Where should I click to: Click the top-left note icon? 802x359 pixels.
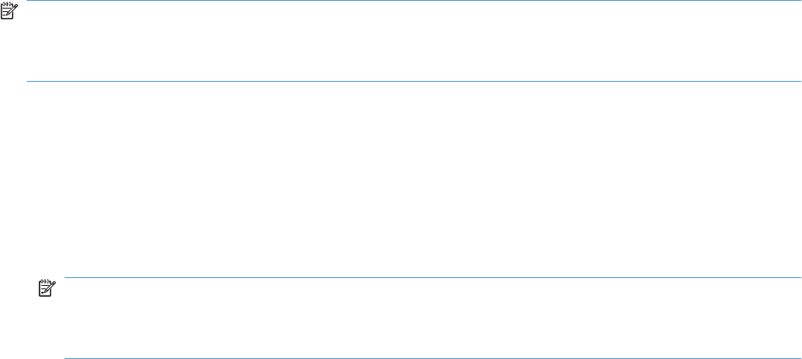coord(9,9)
